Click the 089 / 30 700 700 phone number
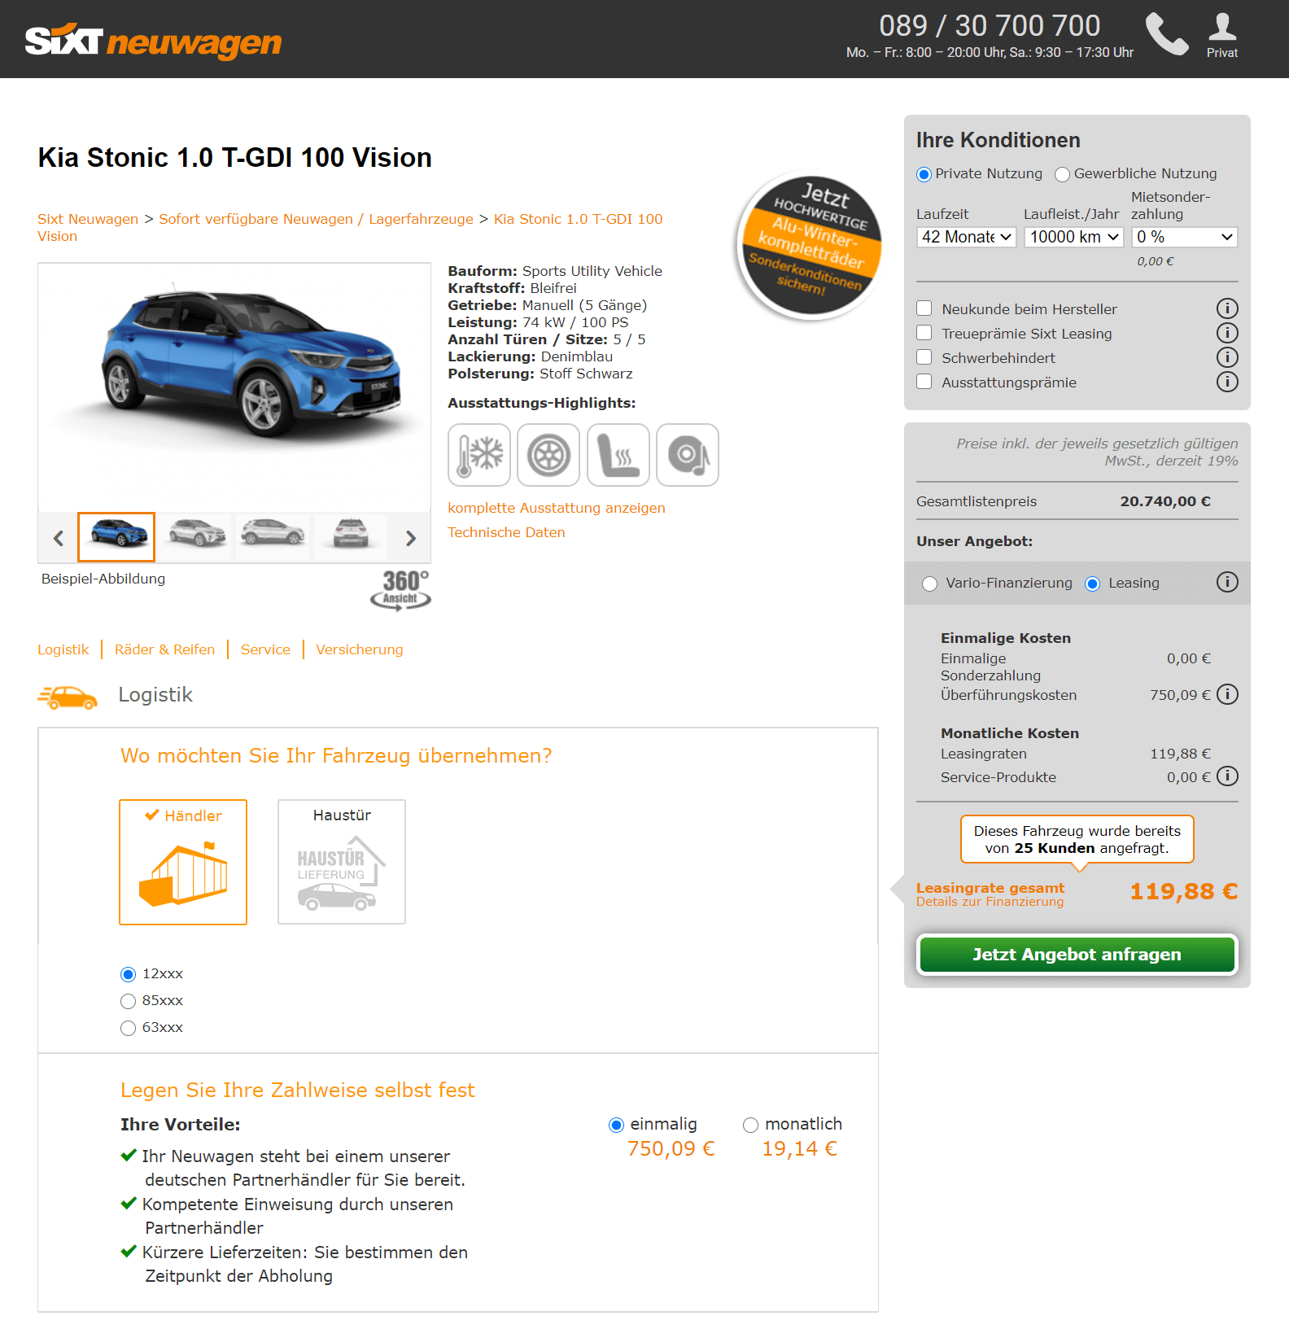 tap(990, 26)
